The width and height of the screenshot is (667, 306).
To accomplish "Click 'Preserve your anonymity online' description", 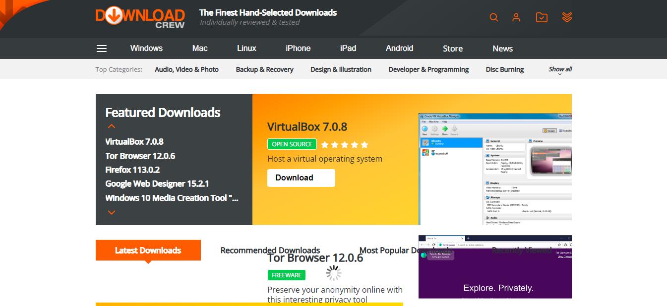I will tap(335, 294).
